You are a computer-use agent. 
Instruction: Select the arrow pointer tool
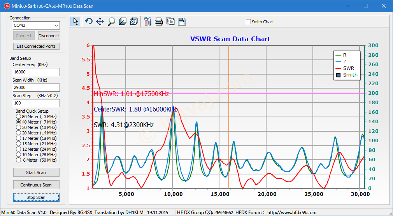(x=75, y=21)
